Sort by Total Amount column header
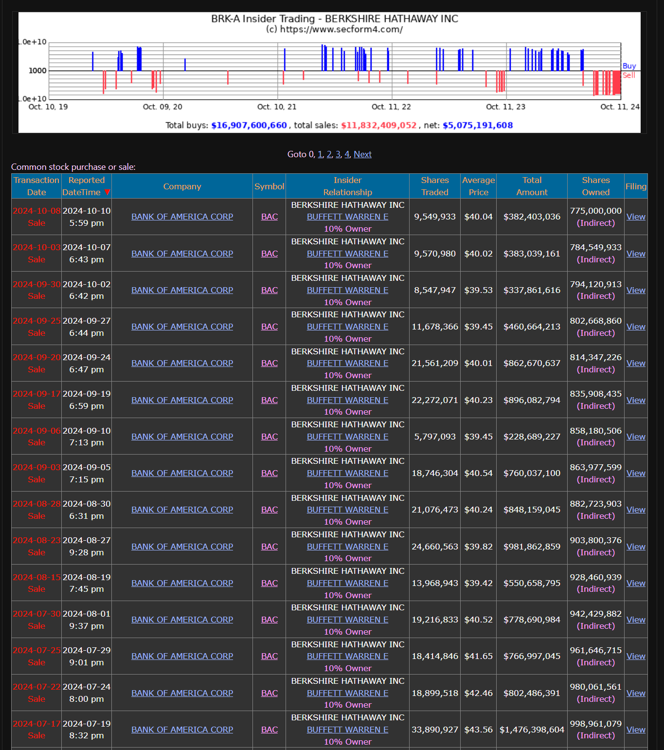The height and width of the screenshot is (750, 664). 532,186
